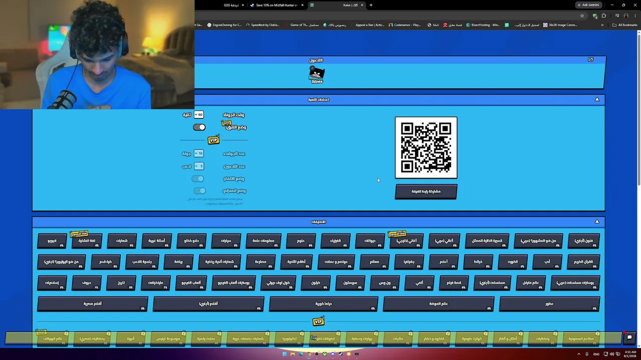Screen dimensions: 641x360
Task: Select the عطور category
Action: point(549,303)
